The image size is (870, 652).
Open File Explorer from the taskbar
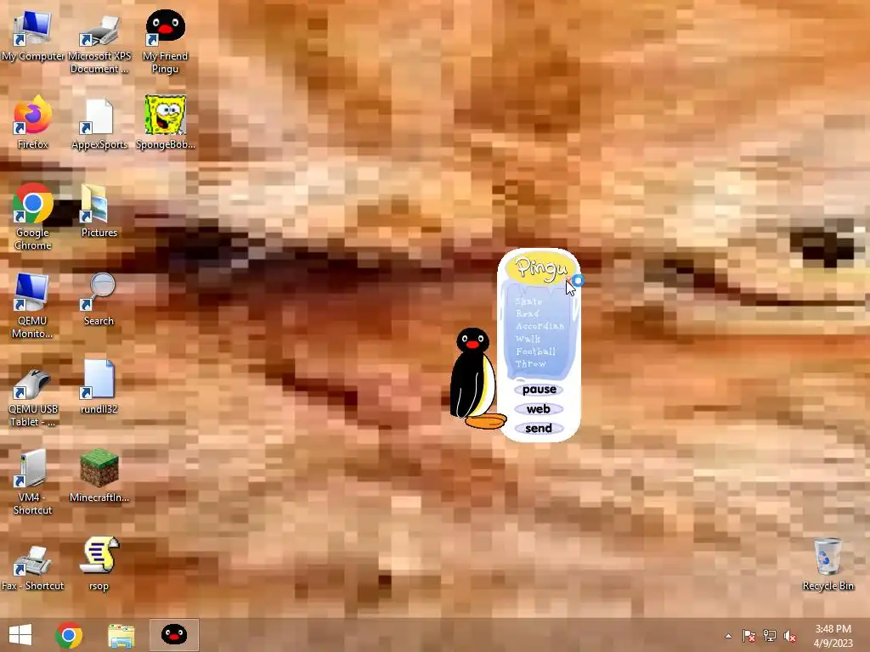[x=121, y=636]
